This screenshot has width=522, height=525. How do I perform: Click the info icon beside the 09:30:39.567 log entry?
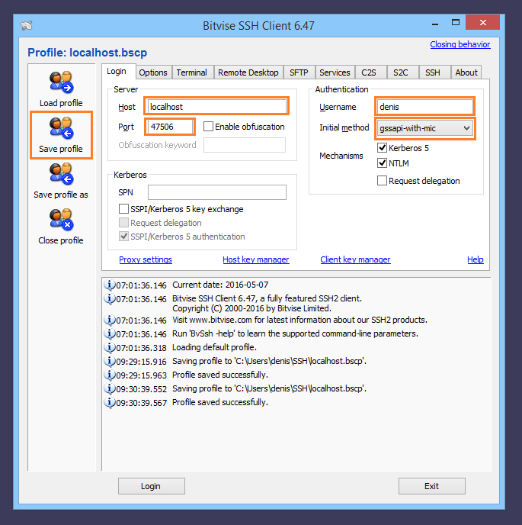click(x=109, y=402)
